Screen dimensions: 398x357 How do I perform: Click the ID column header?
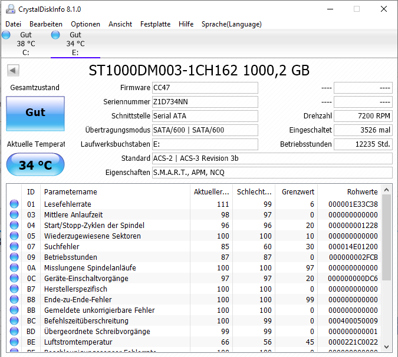coord(31,191)
